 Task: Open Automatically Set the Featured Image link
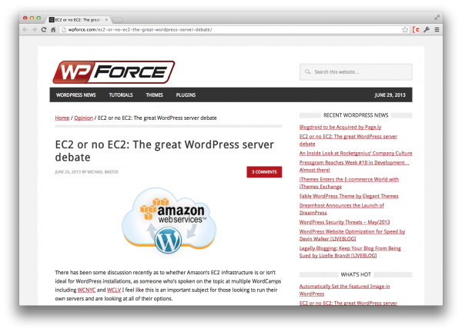pos(345,290)
